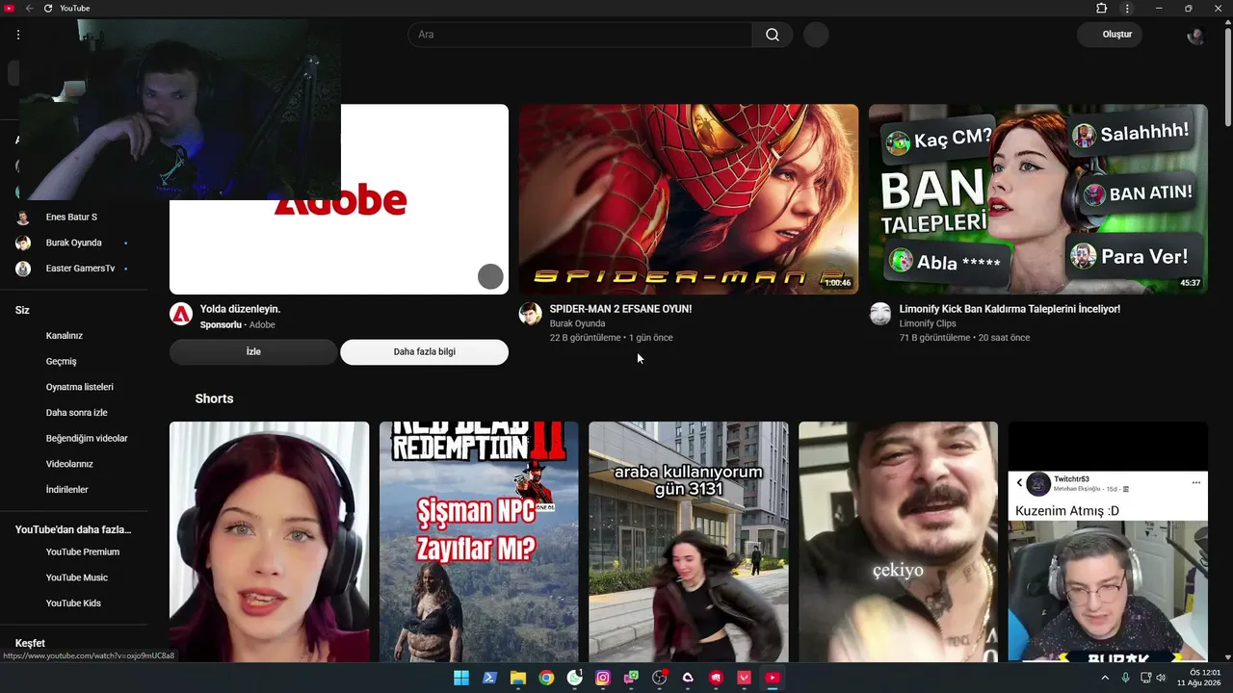Open YouTube Premium link

(x=83, y=552)
